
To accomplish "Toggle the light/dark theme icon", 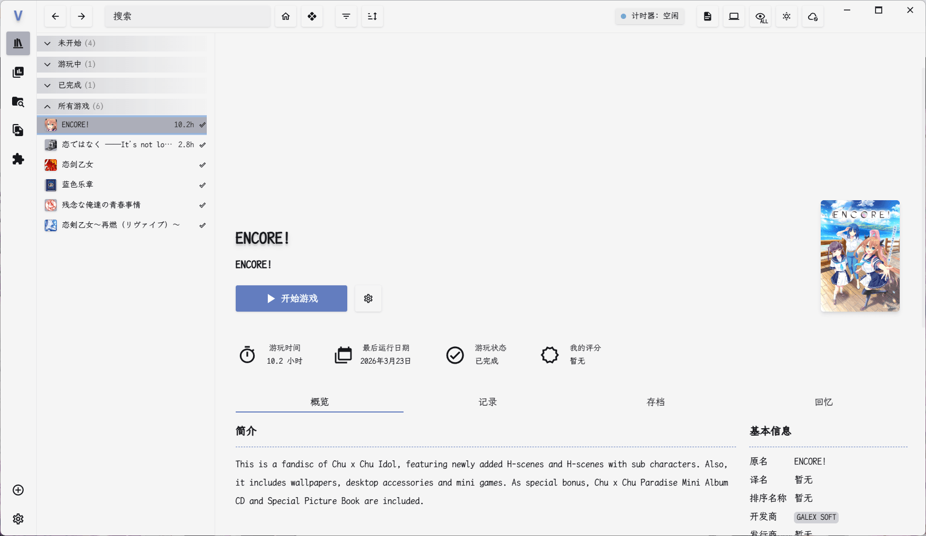I will (787, 16).
